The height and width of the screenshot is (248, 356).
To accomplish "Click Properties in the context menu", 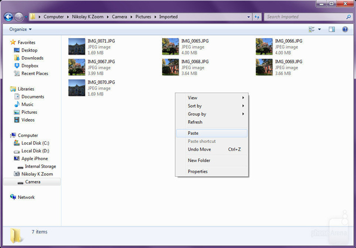I will (x=197, y=171).
